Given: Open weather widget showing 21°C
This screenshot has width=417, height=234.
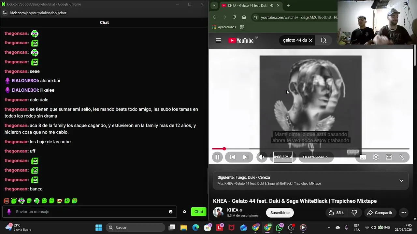Looking at the screenshot, I should point(18,227).
